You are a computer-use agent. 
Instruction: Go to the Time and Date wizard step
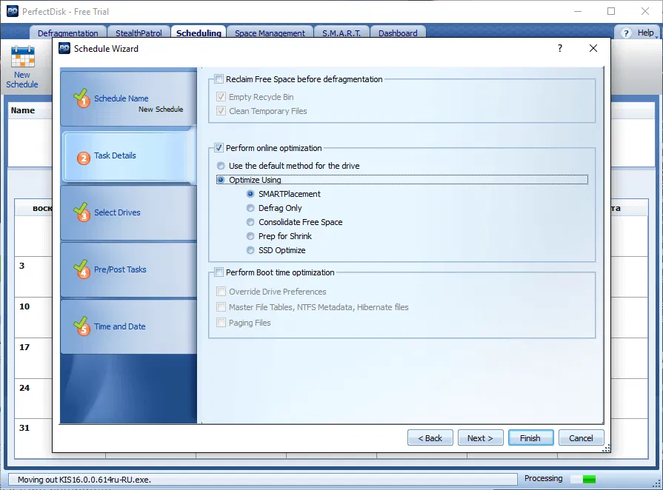[x=129, y=326]
